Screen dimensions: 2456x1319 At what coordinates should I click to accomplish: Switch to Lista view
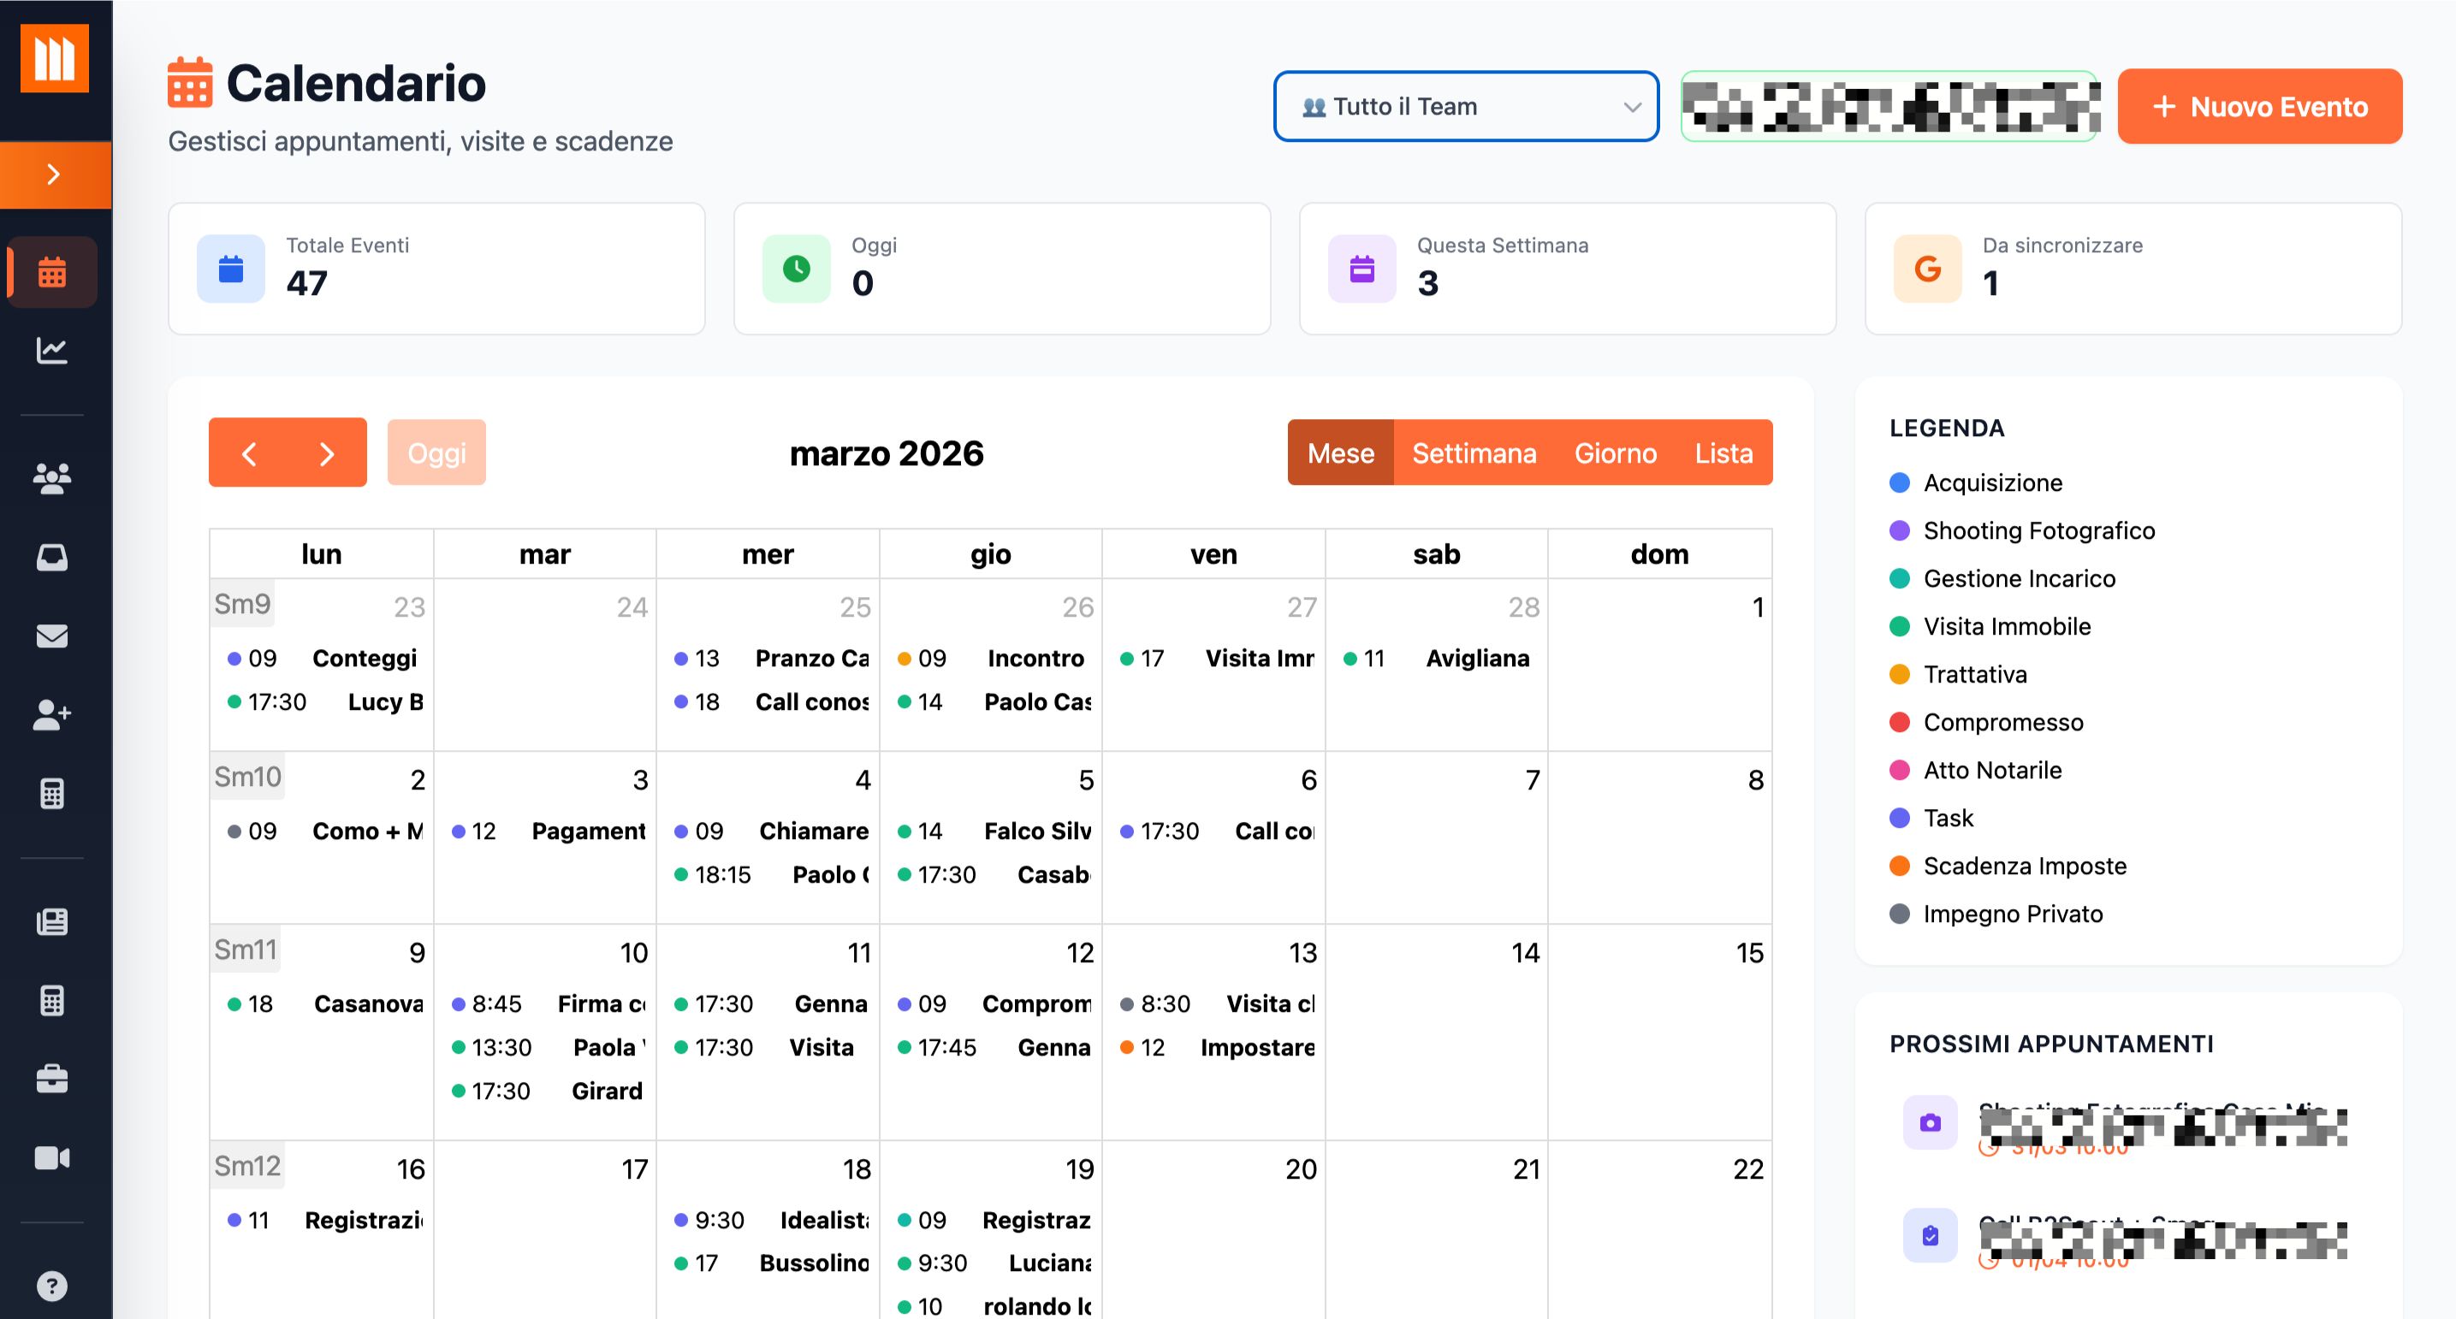tap(1723, 453)
